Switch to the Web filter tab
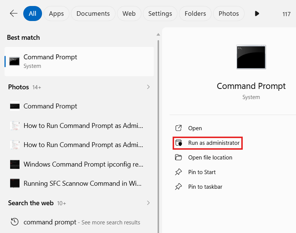Image resolution: width=296 pixels, height=233 pixels. coord(129,14)
